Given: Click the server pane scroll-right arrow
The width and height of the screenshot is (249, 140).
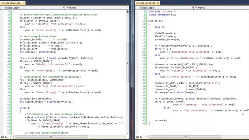Looking at the screenshot, I should 124,136.
